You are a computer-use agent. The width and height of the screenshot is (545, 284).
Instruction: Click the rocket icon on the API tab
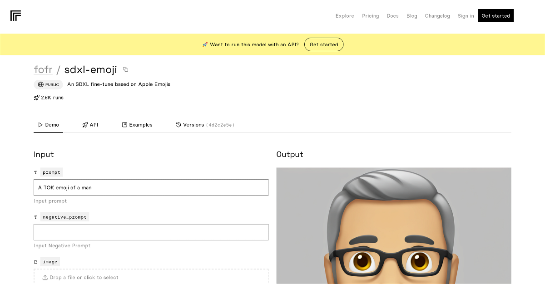point(85,125)
